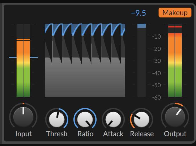Click the -40 scale label
The width and height of the screenshot is (196, 146).
click(x=157, y=73)
